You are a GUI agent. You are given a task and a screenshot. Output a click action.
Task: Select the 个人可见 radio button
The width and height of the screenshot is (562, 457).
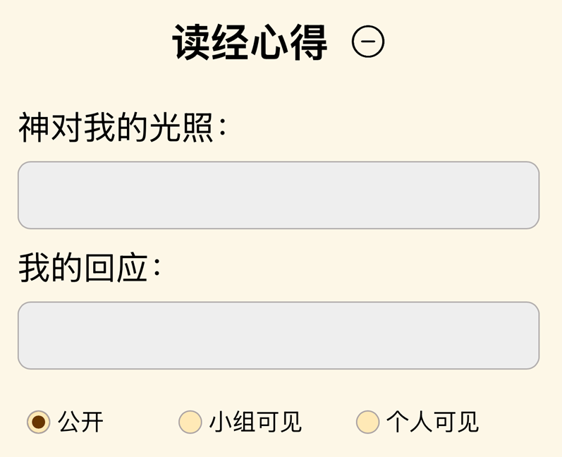point(367,422)
